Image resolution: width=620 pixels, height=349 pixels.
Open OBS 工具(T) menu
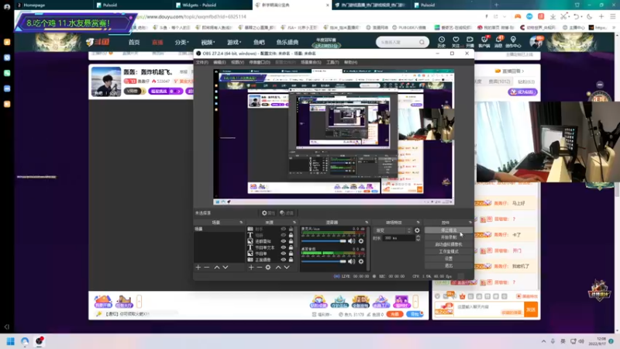coord(332,62)
